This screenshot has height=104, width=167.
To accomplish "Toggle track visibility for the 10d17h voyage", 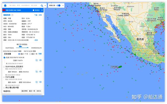I will 40,60.
